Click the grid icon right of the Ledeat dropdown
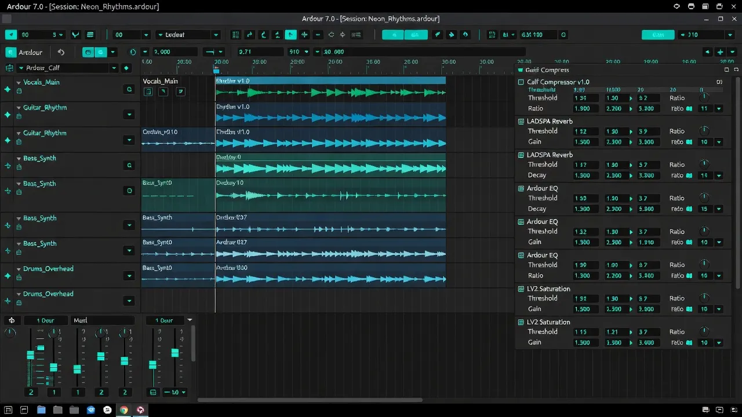Image resolution: width=742 pixels, height=417 pixels. point(235,35)
